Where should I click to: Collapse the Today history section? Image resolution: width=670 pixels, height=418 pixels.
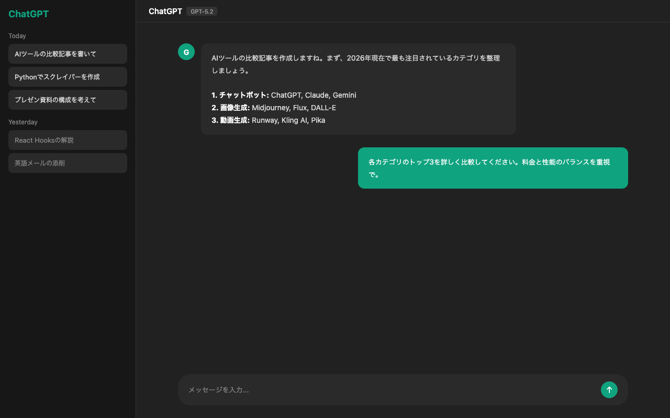click(x=17, y=36)
